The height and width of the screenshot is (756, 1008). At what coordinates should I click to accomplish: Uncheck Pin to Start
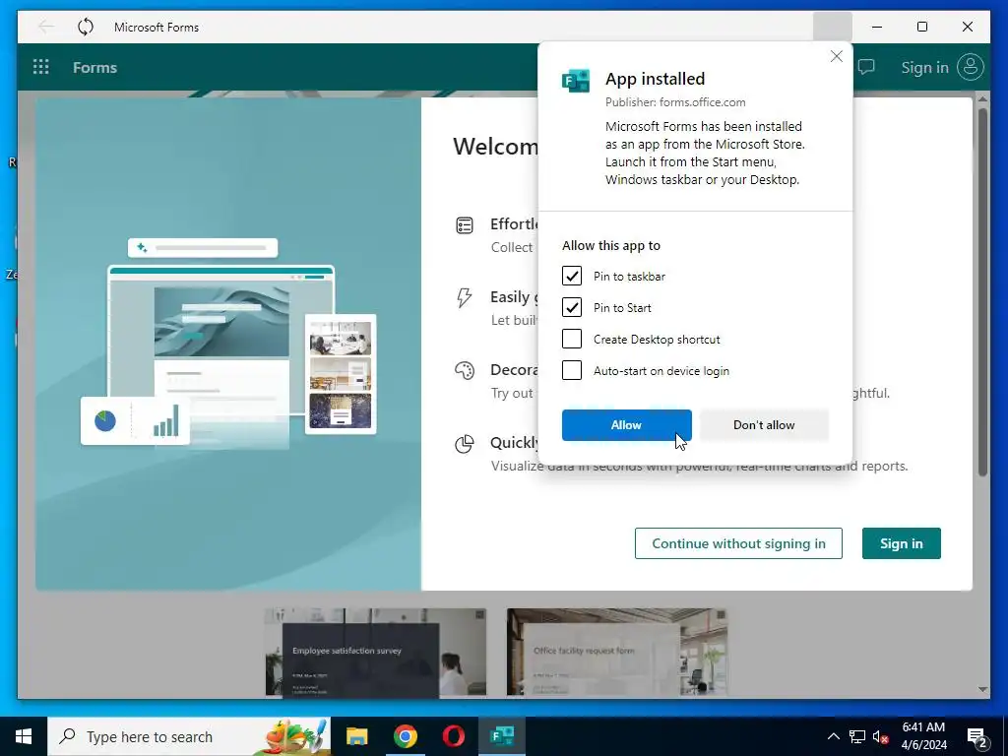[572, 307]
